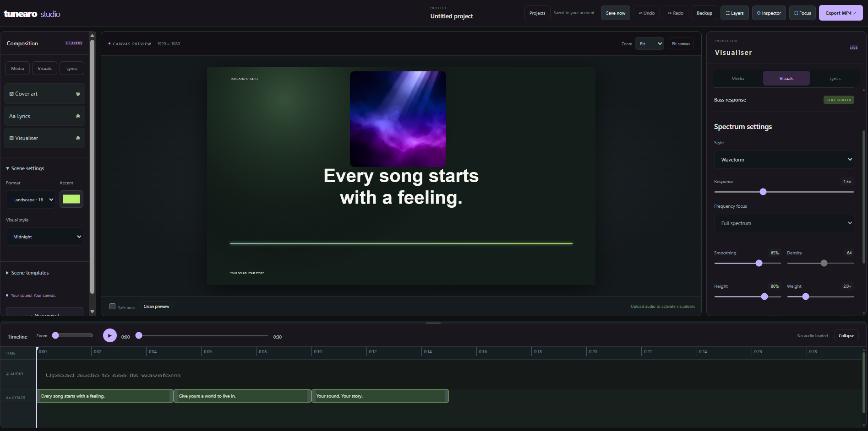Open the Format dropdown
This screenshot has height=431, width=868.
31,199
